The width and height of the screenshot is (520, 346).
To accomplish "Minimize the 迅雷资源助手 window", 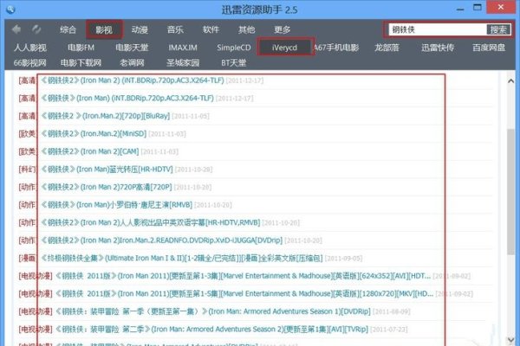I will tap(460, 10).
